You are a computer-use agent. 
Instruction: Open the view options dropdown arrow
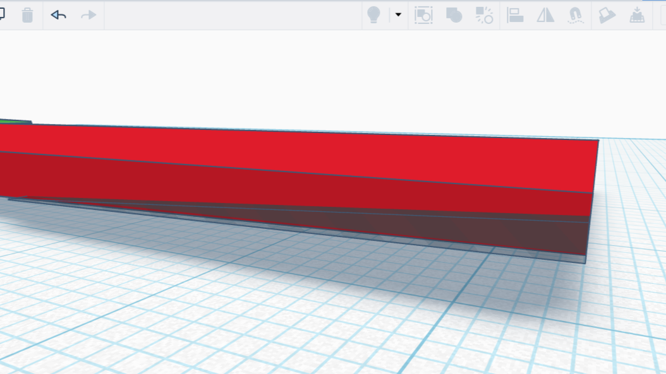pos(398,15)
